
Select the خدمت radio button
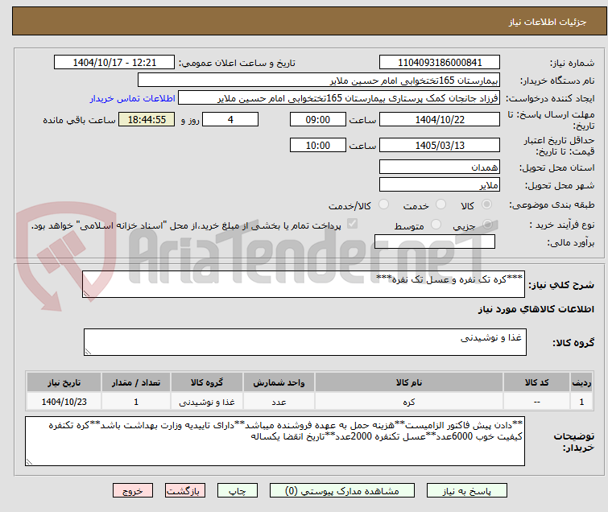click(x=440, y=204)
